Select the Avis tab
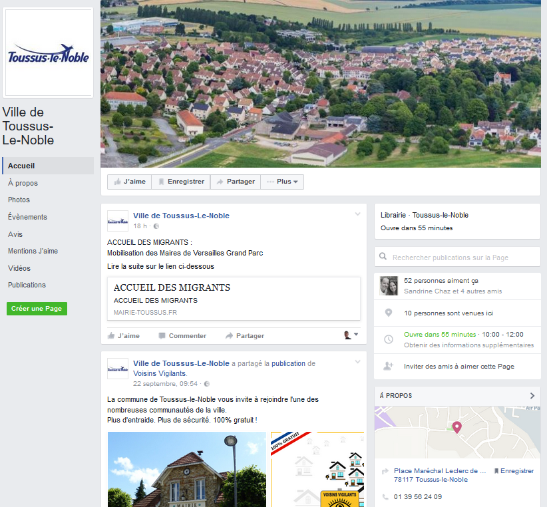The width and height of the screenshot is (547, 507). click(15, 234)
